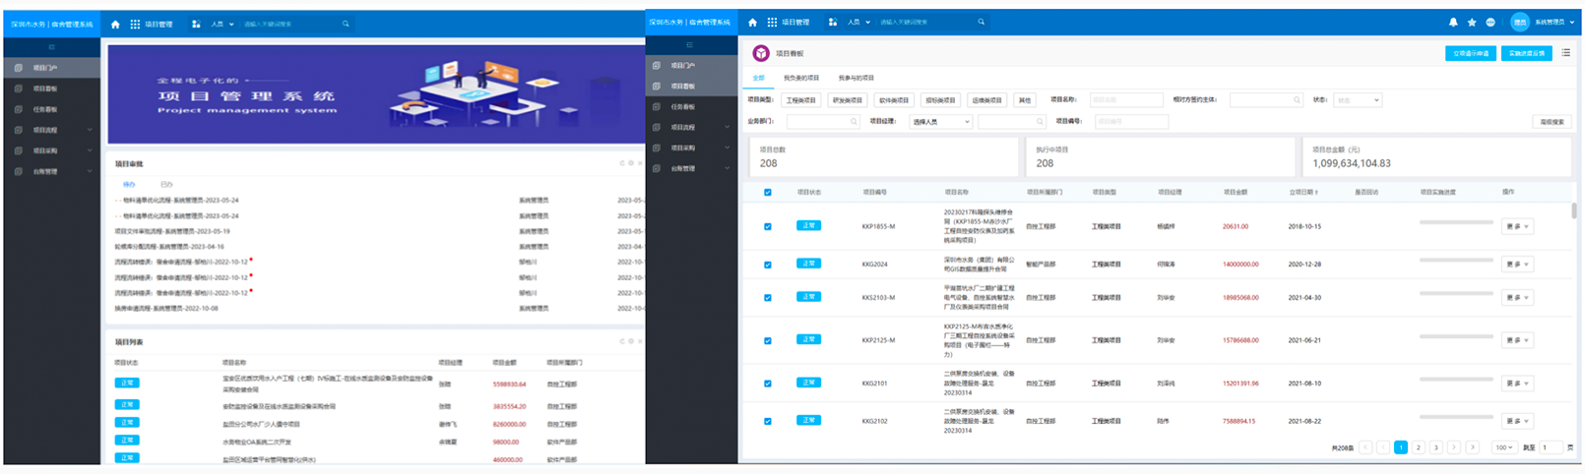Screen dimensions: 1585x474
Task: Click the search magnifier in the right window's top search bar
Action: (x=981, y=22)
